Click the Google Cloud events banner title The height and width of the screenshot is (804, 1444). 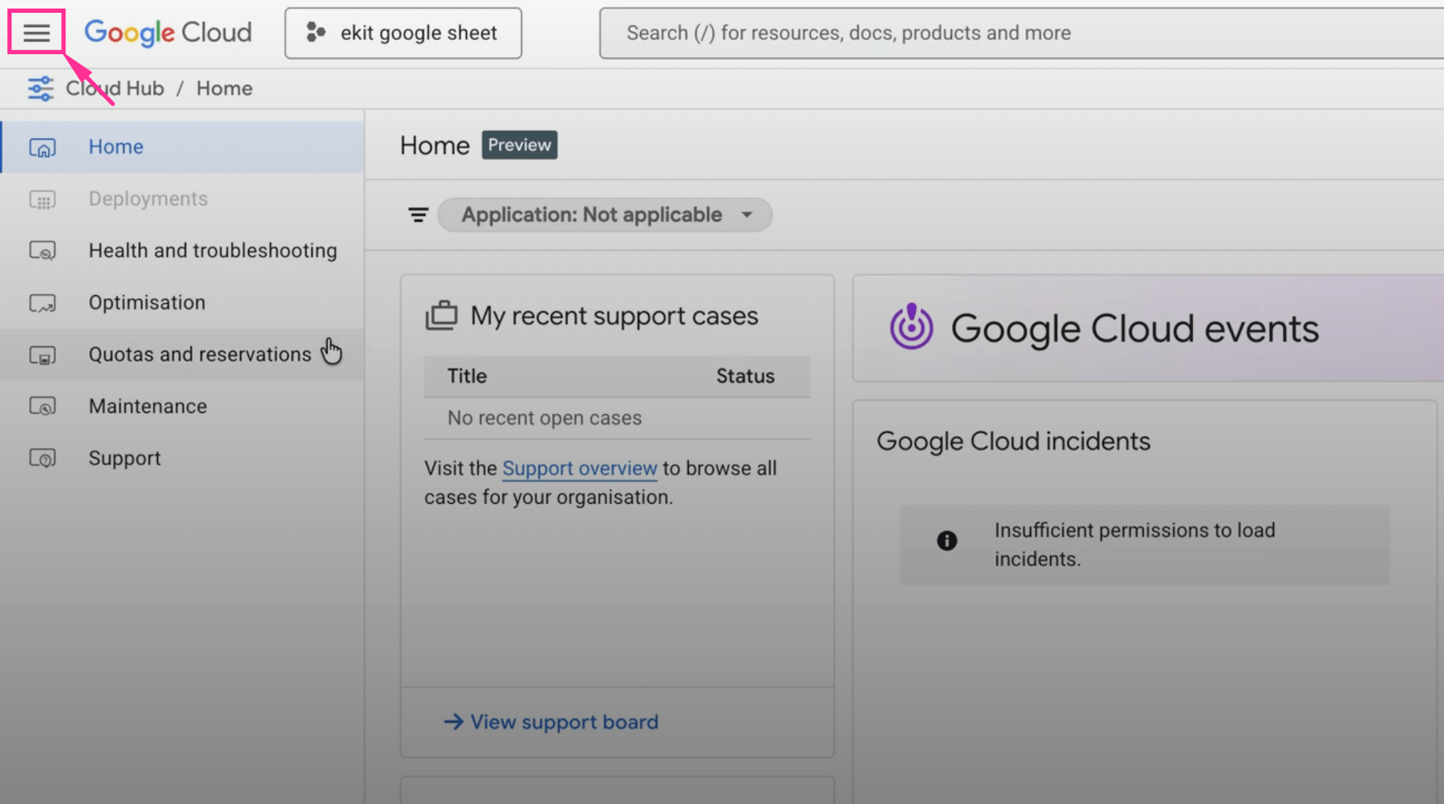[1135, 329]
